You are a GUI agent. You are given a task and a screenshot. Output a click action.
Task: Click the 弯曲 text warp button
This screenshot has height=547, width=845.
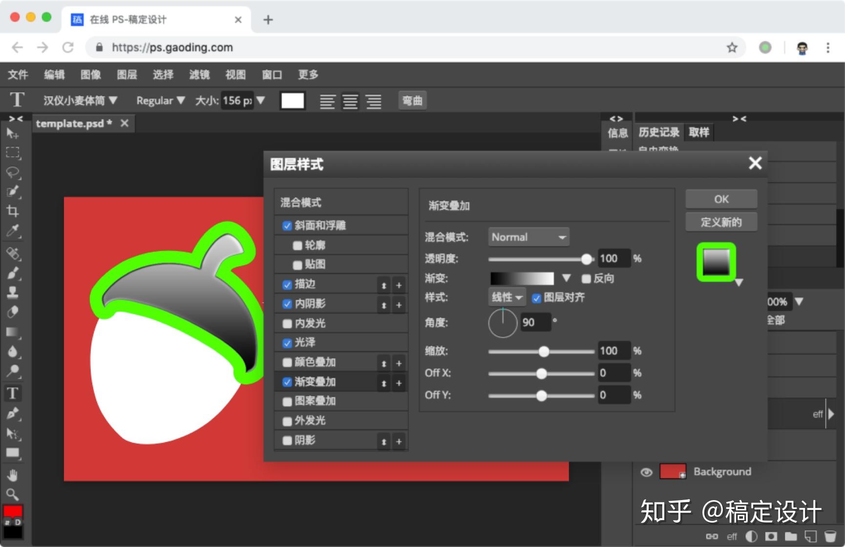(412, 101)
